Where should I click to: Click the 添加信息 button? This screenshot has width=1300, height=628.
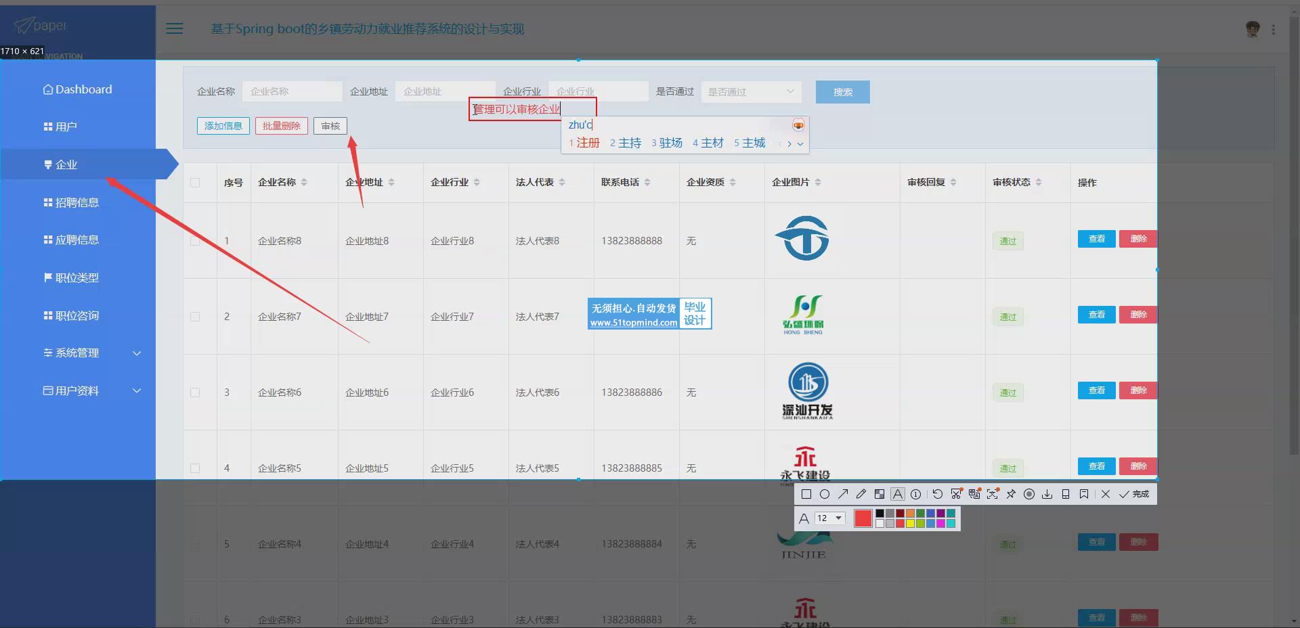coord(223,126)
